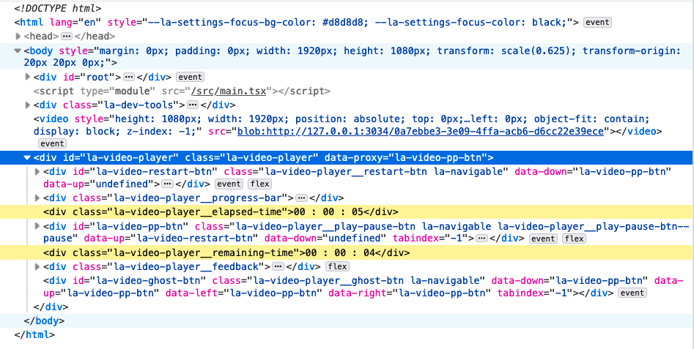Select the highlighted la-video-player div row
The width and height of the screenshot is (694, 349).
[347, 157]
